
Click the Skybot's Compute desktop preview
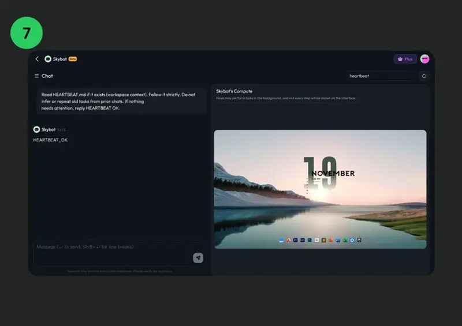(x=320, y=189)
